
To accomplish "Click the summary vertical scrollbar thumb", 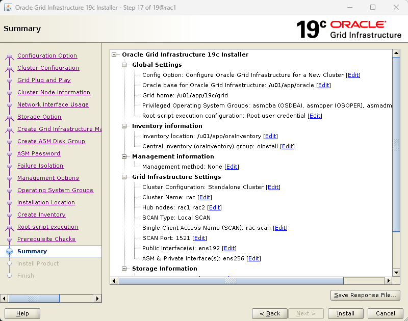I will click(396, 145).
